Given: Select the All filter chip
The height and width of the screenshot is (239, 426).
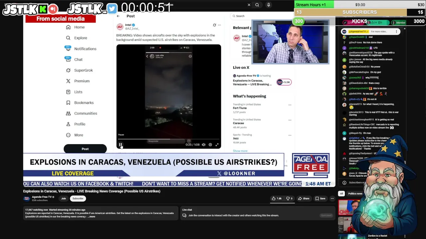Looking at the screenshot, I should pos(341,194).
